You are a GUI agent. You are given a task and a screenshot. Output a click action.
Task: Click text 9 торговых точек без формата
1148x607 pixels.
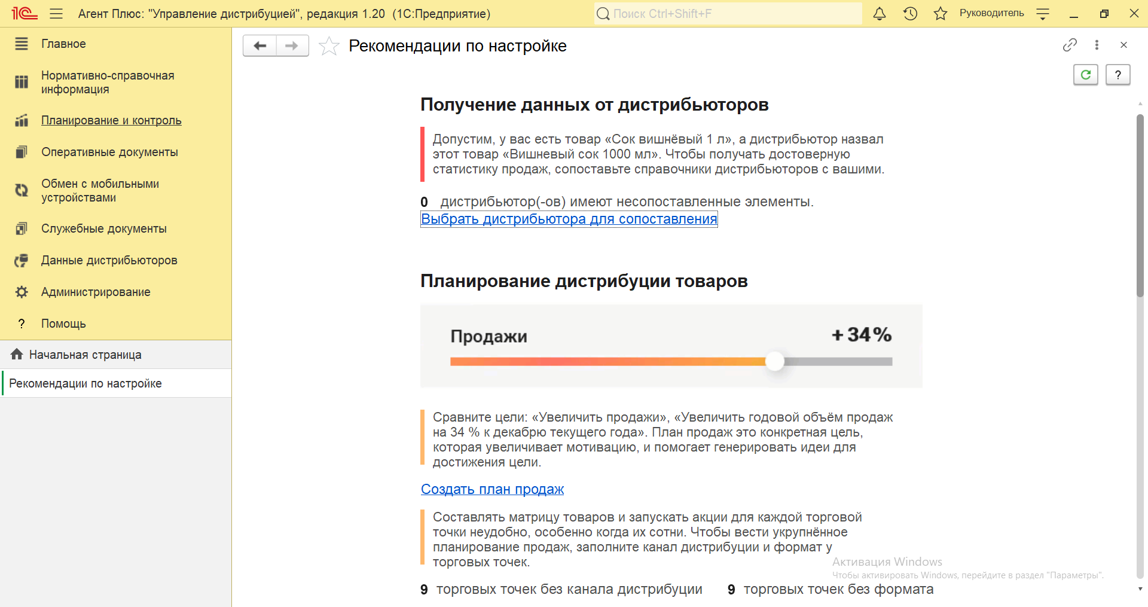[831, 589]
